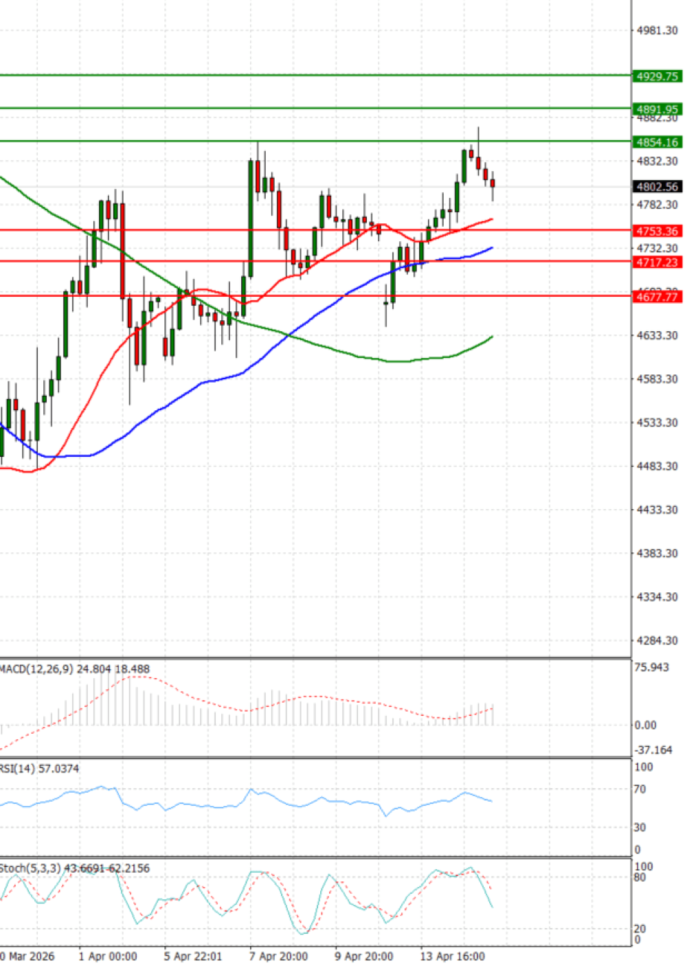Click the 4929.75 green resistance price label
687x966 pixels.
[657, 76]
